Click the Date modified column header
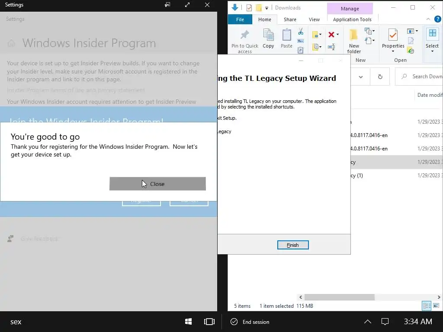This screenshot has height=332, width=443. tap(430, 95)
